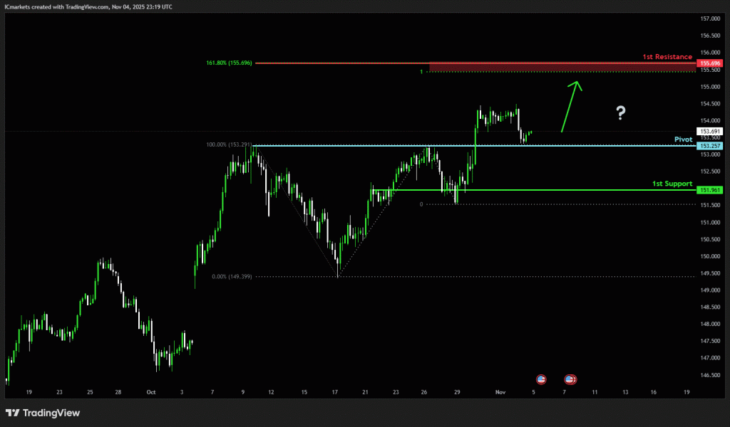This screenshot has height=427, width=730.
Task: Select the Pivot text label
Action: click(683, 139)
